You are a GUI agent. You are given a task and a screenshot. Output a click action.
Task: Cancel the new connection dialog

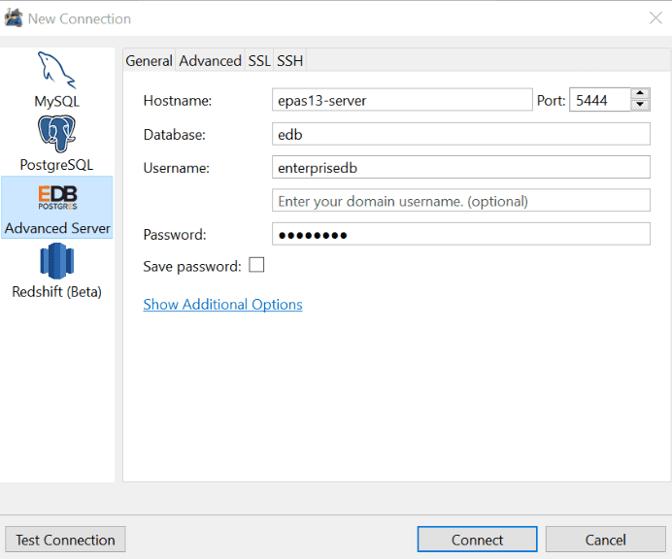coord(605,540)
